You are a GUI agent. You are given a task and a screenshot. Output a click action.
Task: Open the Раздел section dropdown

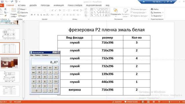coord(23,16)
